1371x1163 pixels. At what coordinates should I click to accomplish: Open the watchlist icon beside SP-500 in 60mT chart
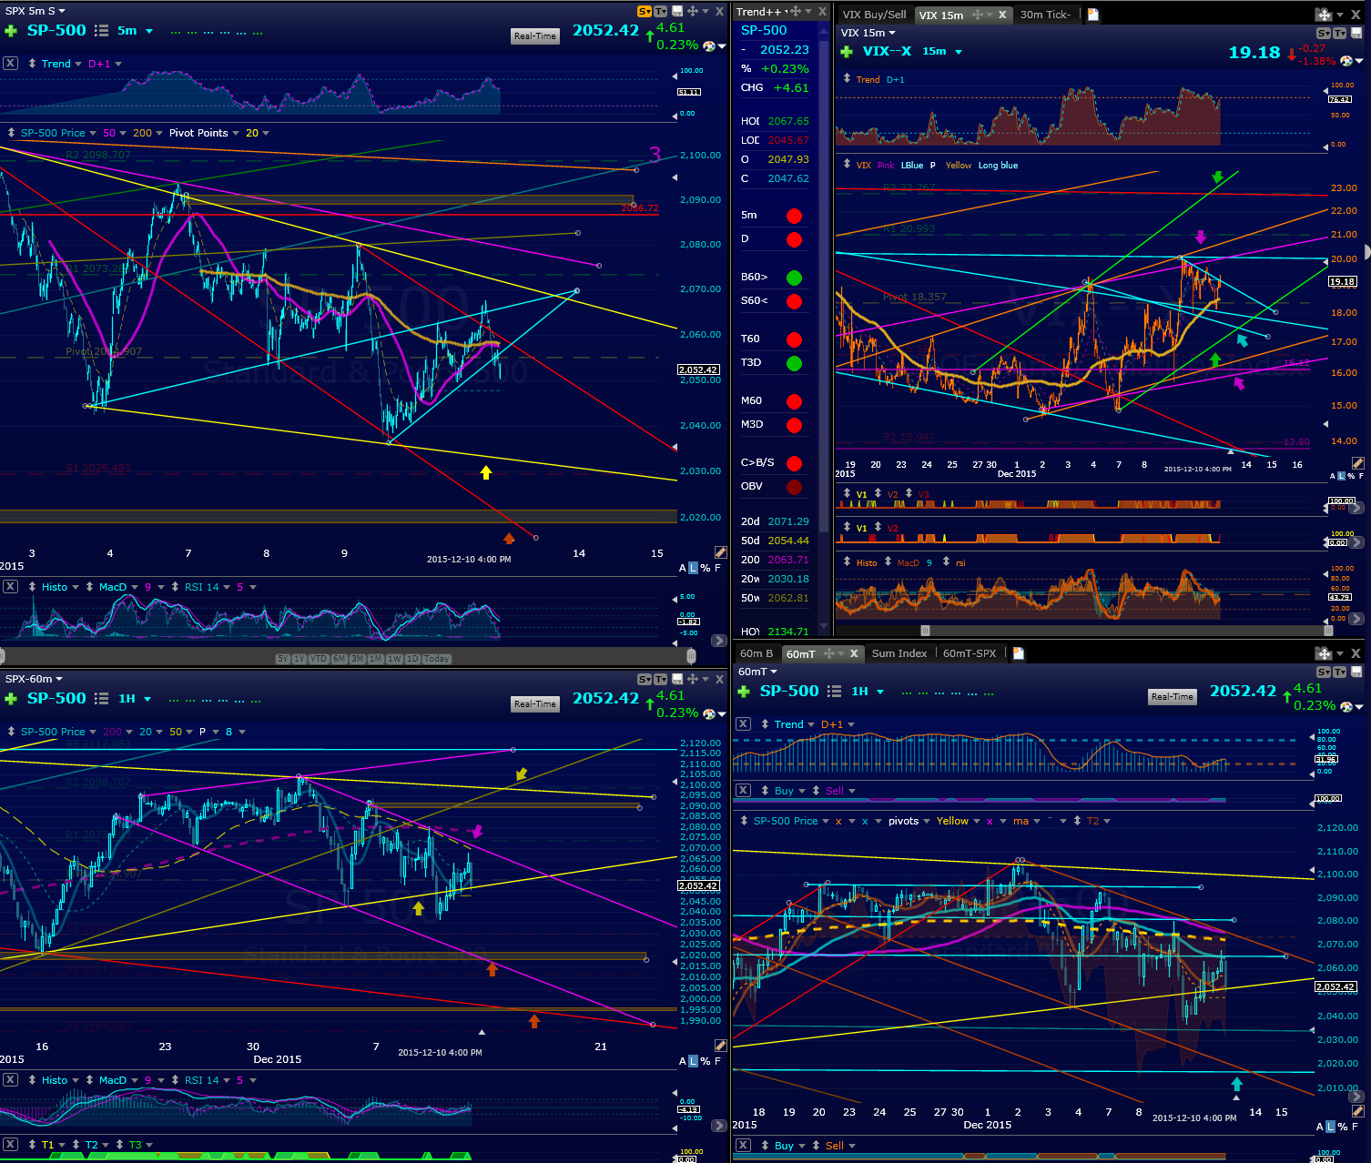click(x=834, y=692)
